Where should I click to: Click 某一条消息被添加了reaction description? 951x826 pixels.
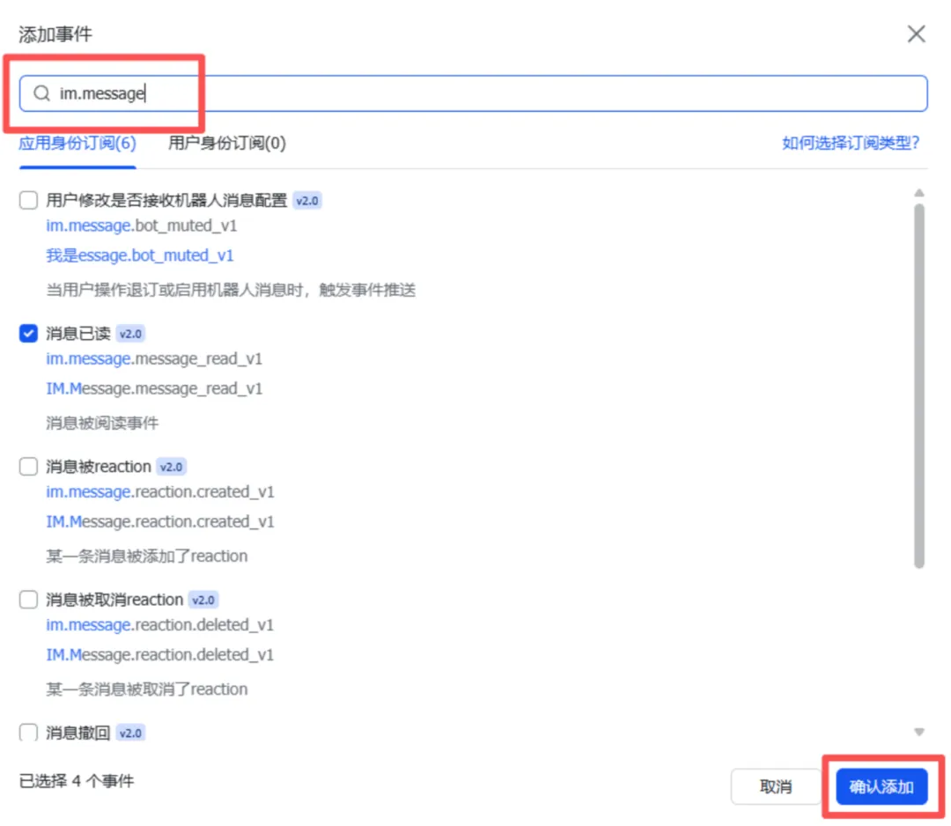point(147,557)
